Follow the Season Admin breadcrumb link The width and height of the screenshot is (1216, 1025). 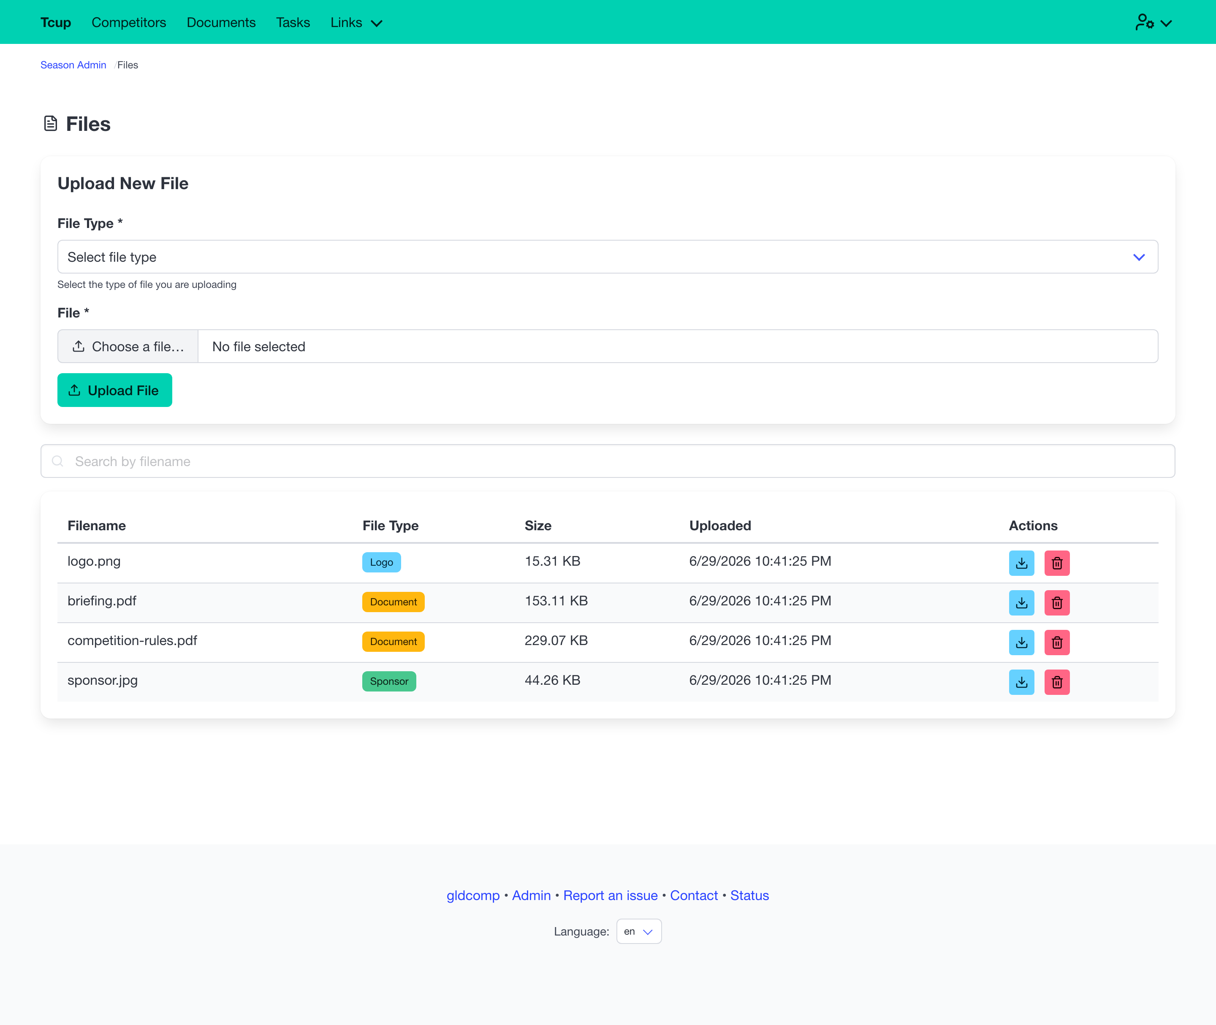pos(73,65)
